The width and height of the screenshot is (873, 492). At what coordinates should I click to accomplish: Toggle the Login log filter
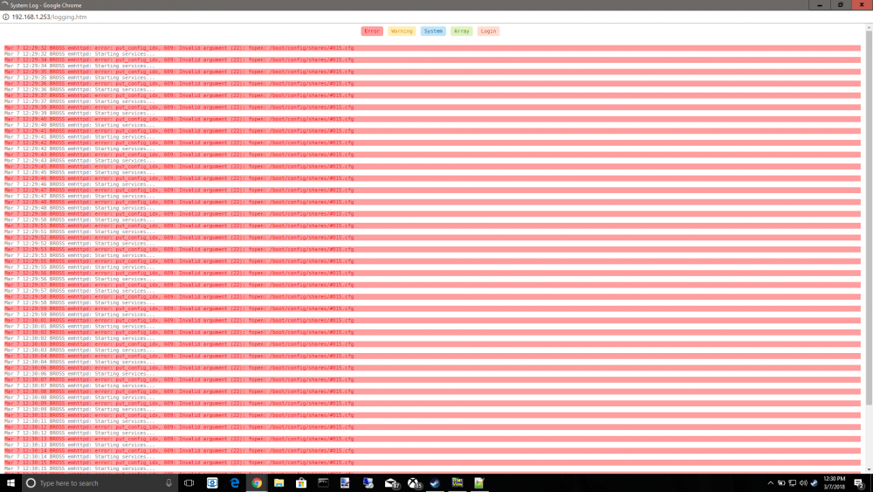pos(488,31)
